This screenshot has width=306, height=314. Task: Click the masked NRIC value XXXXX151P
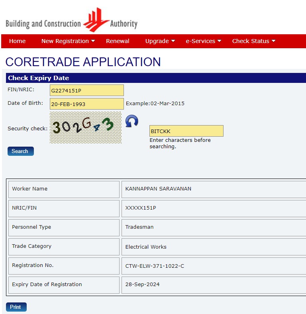coord(141,208)
